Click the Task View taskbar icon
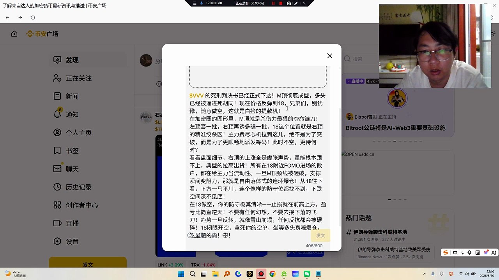Viewport: 499px width, 280px height. pyautogui.click(x=203, y=274)
